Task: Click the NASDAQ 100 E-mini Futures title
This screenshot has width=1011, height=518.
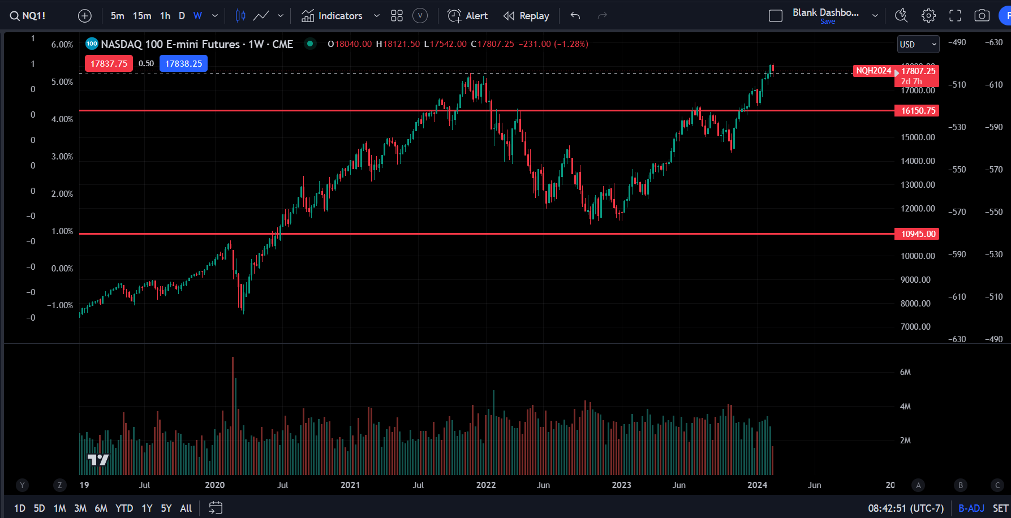Action: pos(197,44)
